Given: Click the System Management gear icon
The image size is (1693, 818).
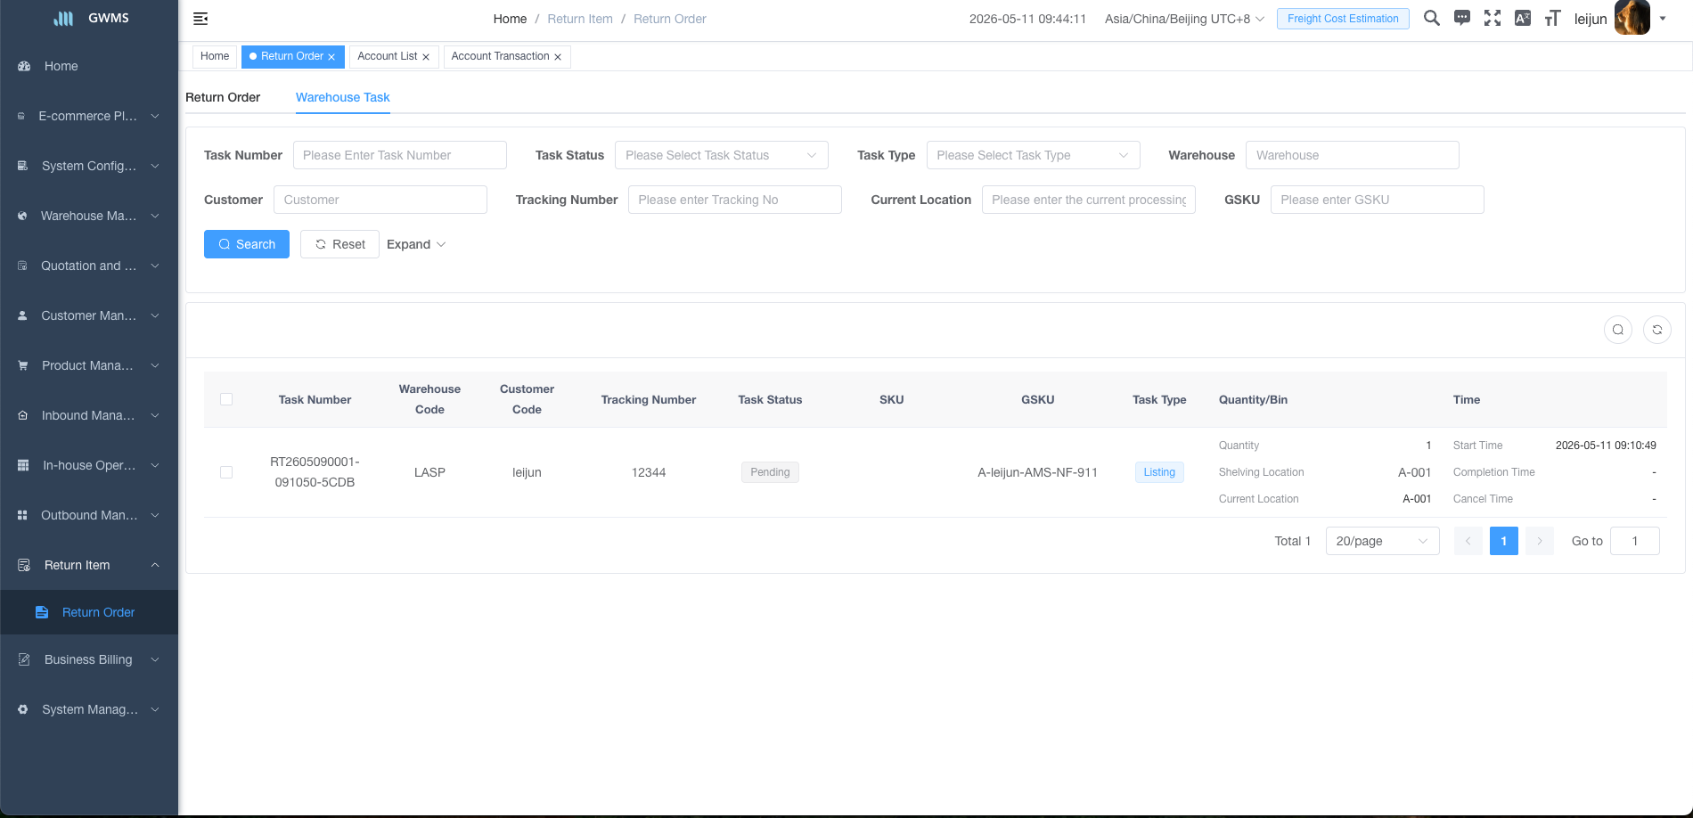Looking at the screenshot, I should pos(23,709).
